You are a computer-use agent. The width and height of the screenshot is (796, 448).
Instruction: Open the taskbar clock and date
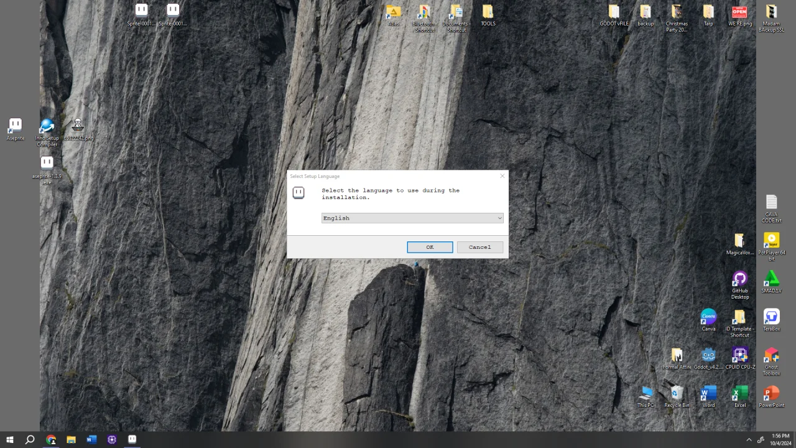pyautogui.click(x=780, y=439)
